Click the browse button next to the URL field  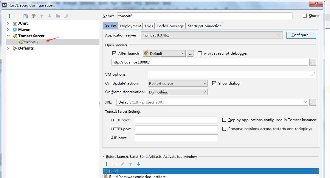(313, 62)
